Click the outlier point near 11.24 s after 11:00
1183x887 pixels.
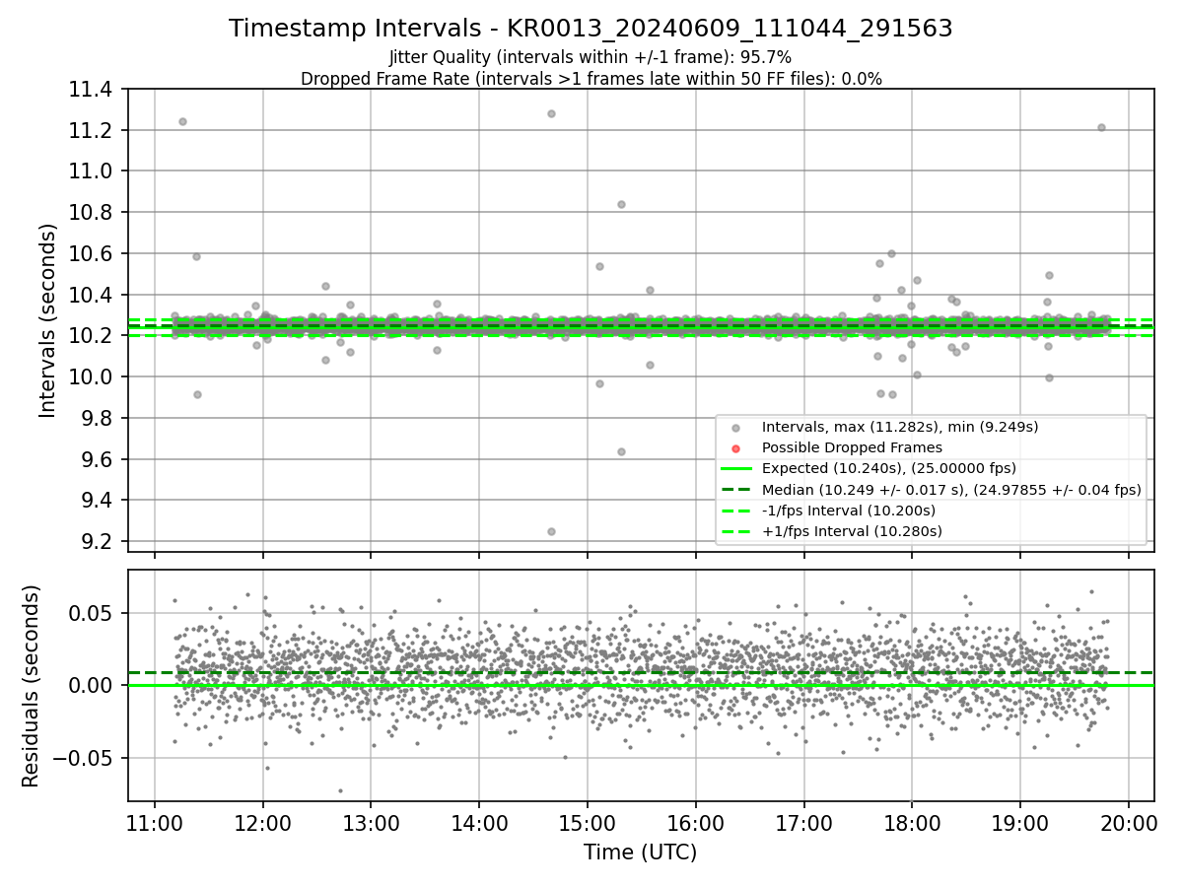(x=182, y=121)
